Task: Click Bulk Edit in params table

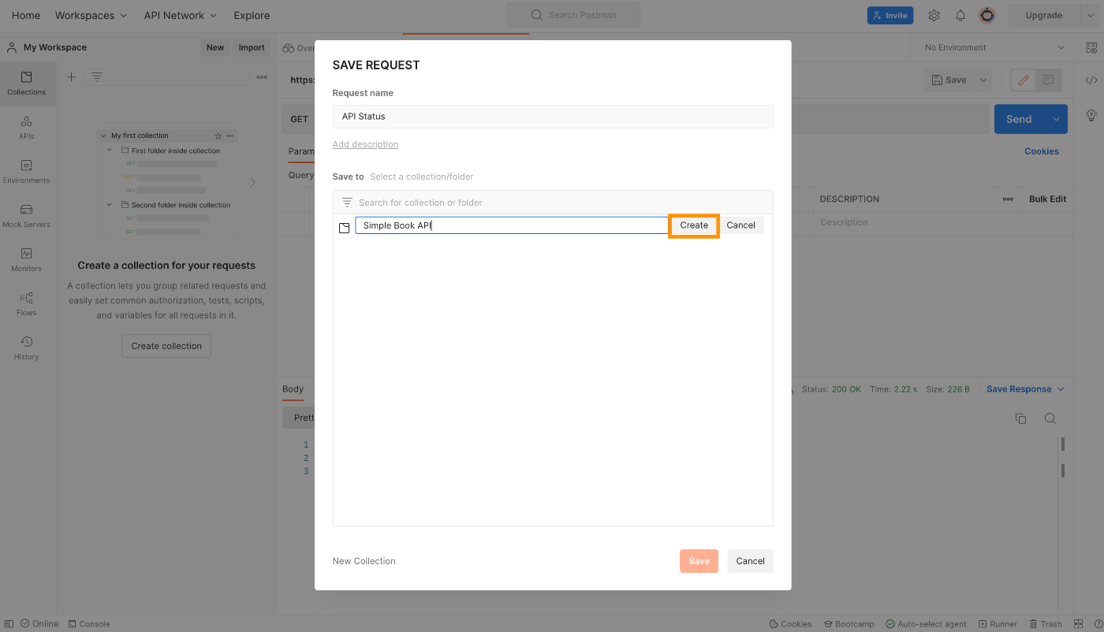Action: pyautogui.click(x=1047, y=199)
